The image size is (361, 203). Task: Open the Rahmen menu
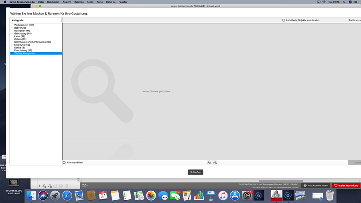[x=79, y=2]
